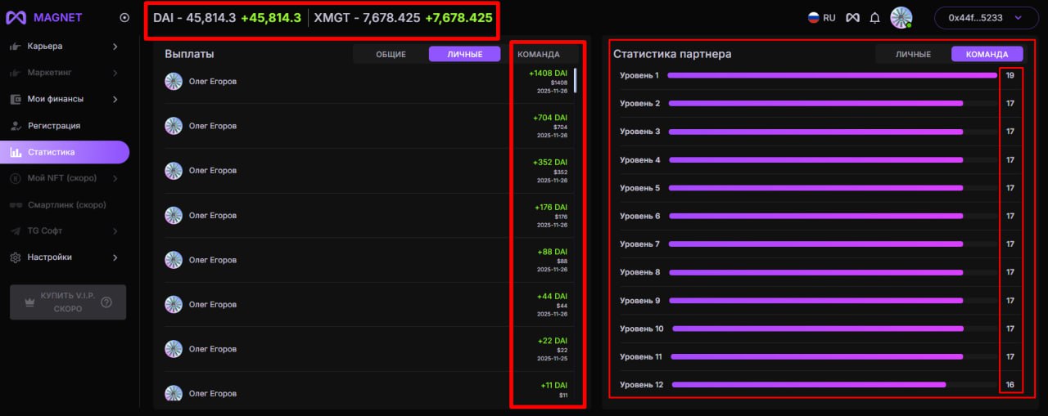Open the Статистика menu item

(51, 152)
